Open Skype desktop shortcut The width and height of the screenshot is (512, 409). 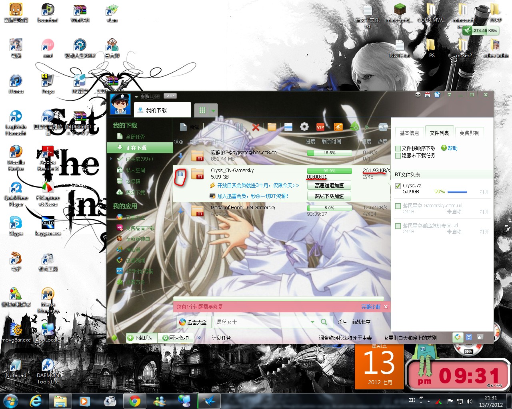coord(16,226)
